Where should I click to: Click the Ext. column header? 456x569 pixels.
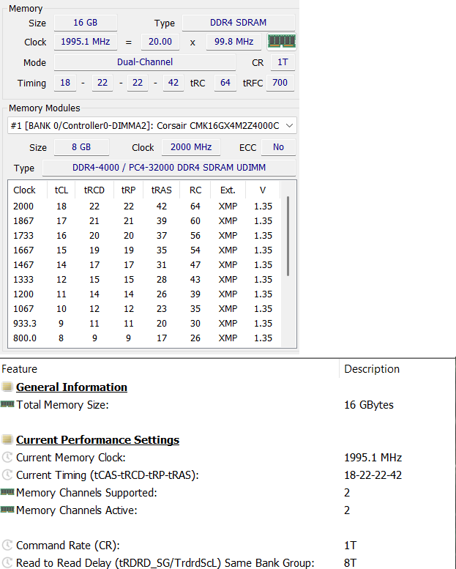pyautogui.click(x=228, y=190)
